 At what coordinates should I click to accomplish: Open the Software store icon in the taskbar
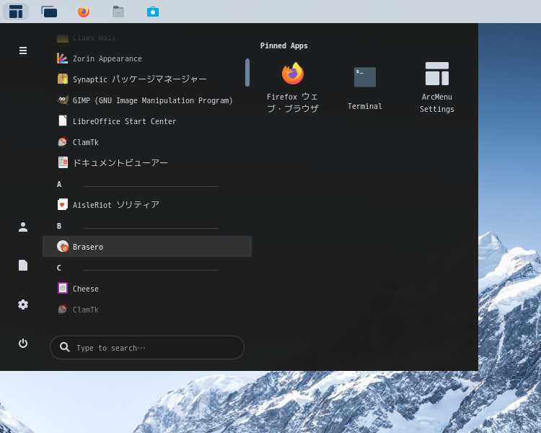click(153, 12)
